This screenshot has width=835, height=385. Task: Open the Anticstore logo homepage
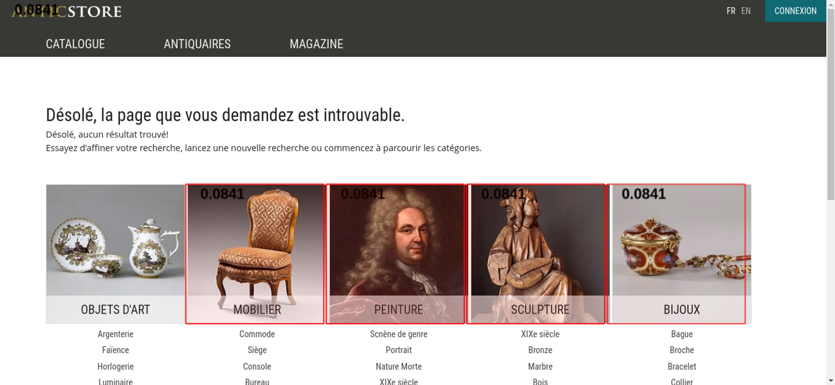pos(67,11)
